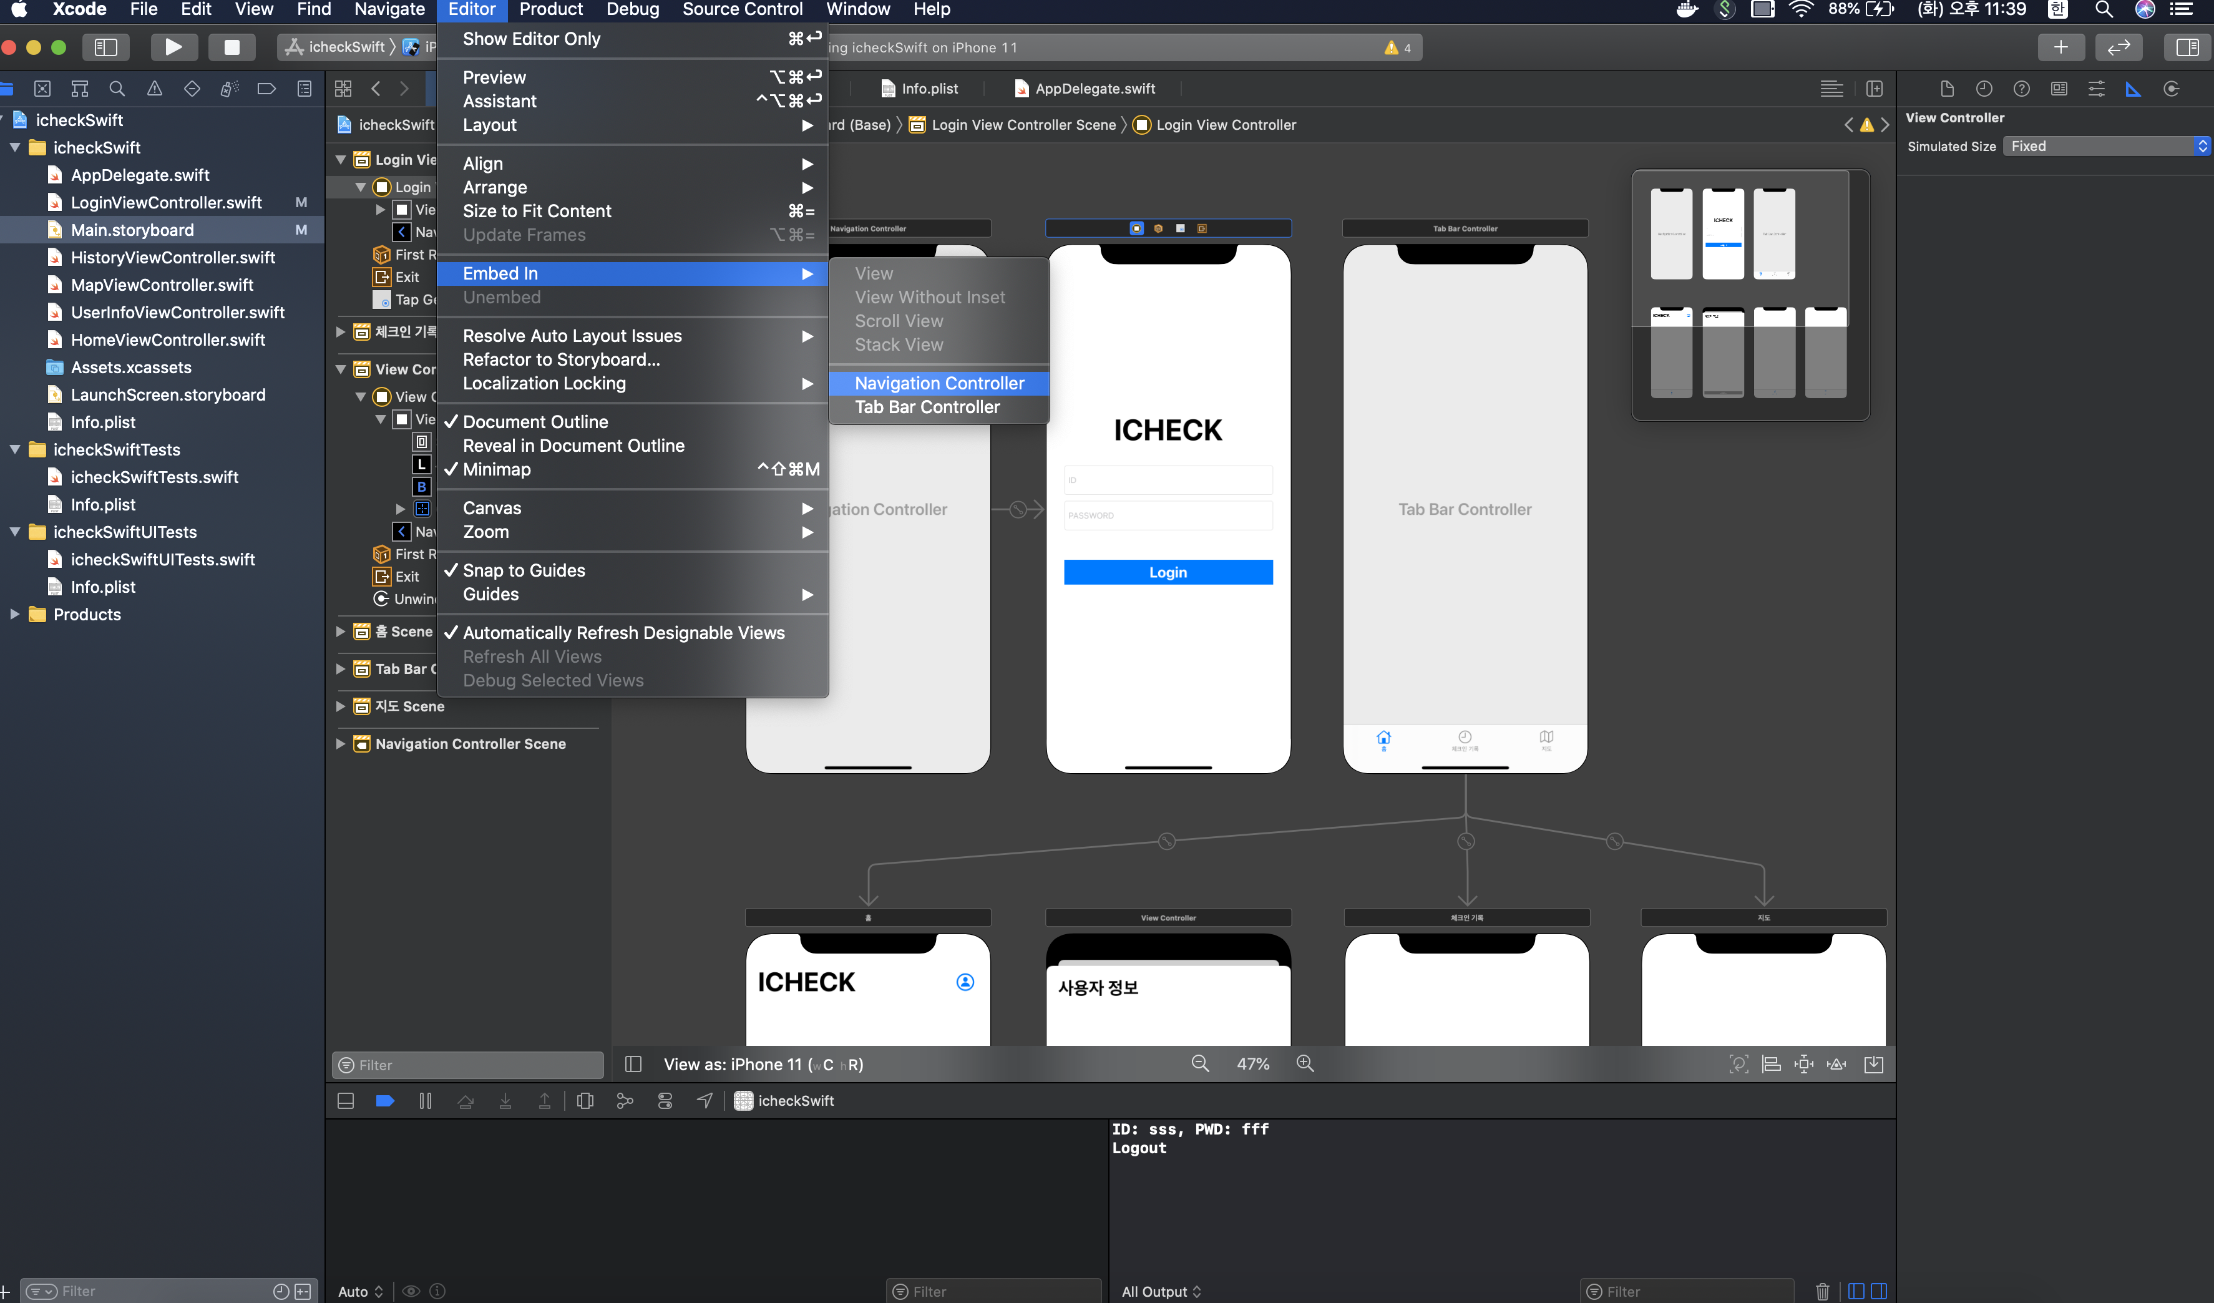
Task: Open the Library plus button
Action: click(2060, 47)
